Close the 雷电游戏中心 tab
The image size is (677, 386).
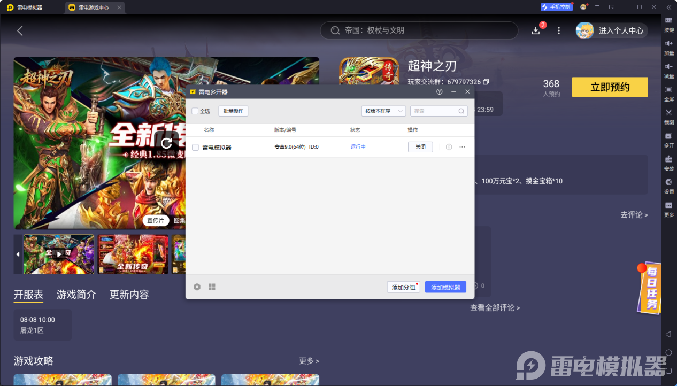pos(119,7)
